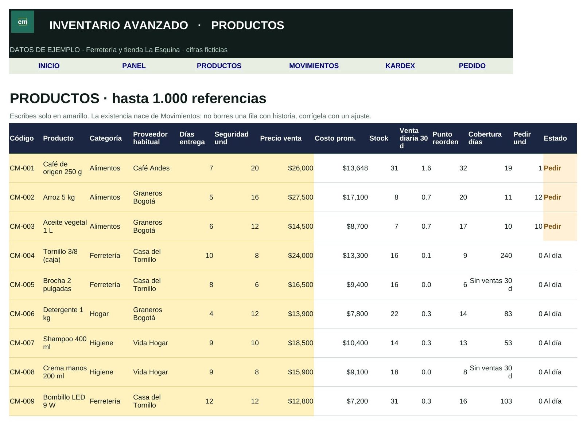Open the PRODUCTOS navigation link
Screen dimensions: 587x429
tap(219, 66)
